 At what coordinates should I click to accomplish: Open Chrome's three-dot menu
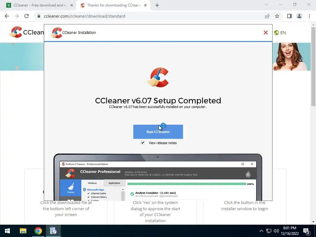(309, 16)
